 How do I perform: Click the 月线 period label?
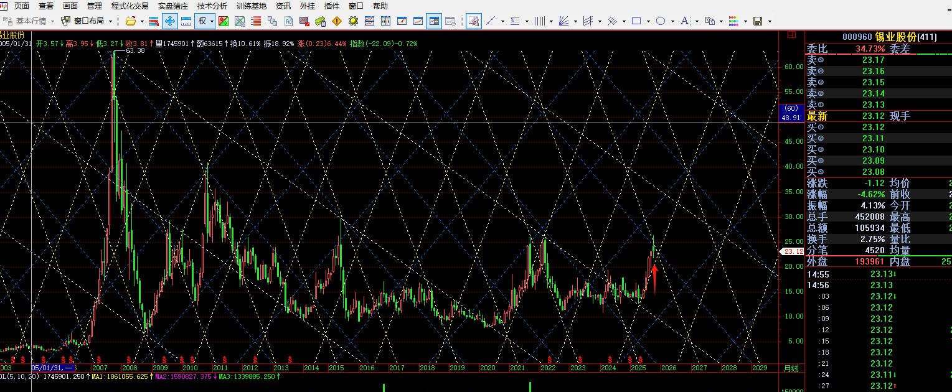coord(791,368)
